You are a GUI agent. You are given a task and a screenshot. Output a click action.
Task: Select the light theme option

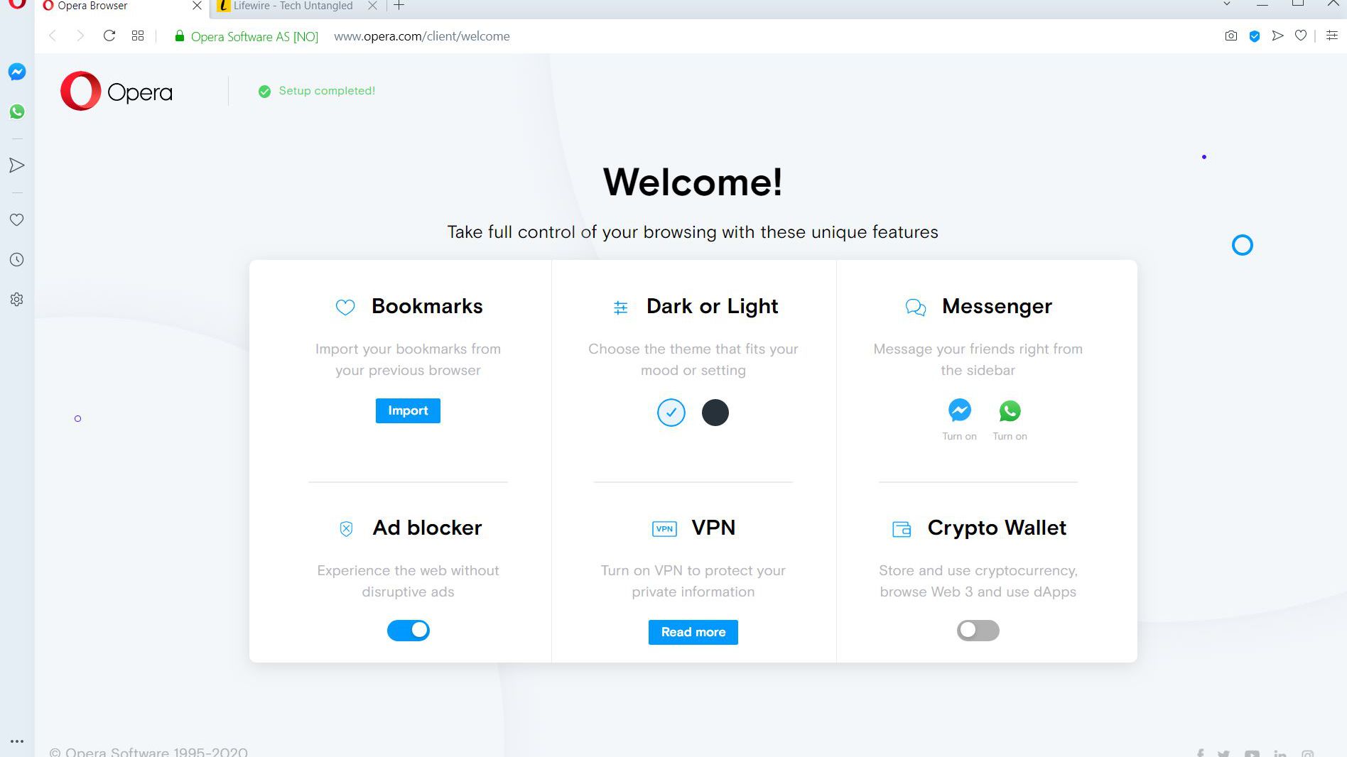(671, 413)
